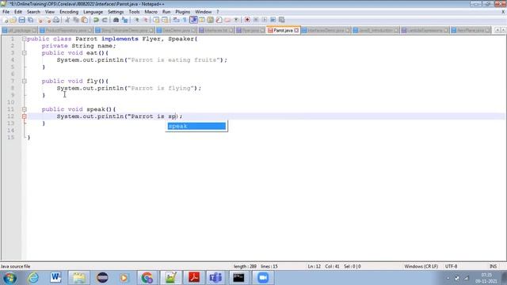This screenshot has height=285, width=507.
Task: Open Google Chrome from taskbar
Action: click(x=147, y=278)
